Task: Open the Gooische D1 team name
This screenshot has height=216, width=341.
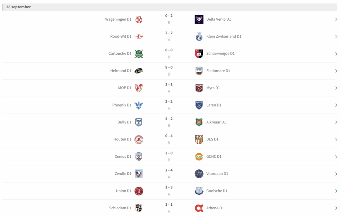Action: pos(217,191)
